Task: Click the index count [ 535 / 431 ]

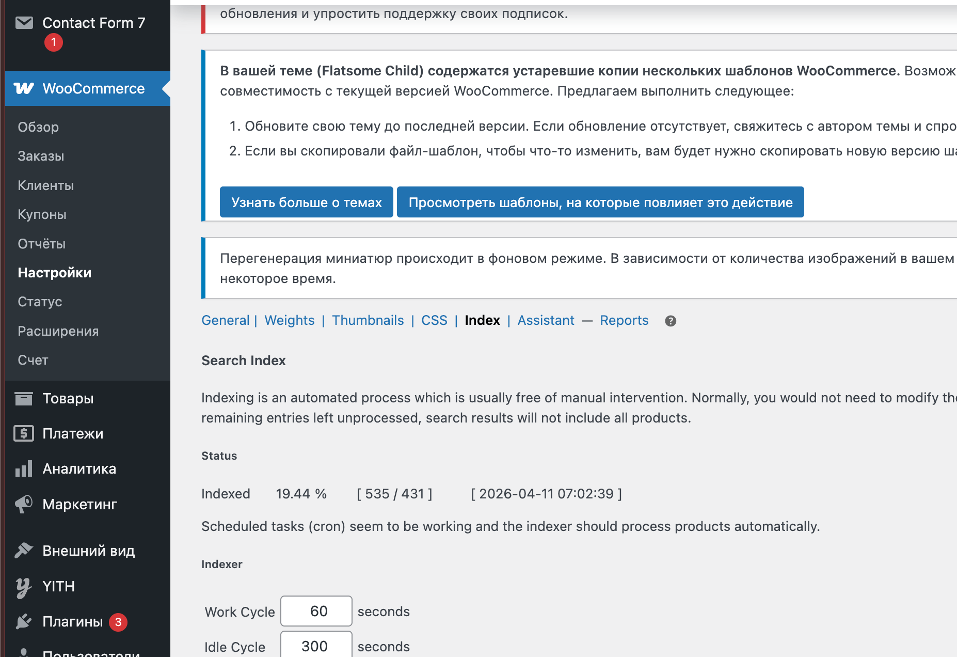Action: click(x=394, y=494)
